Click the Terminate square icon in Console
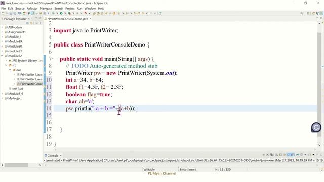Screen dimensions: 324x182 click(264, 155)
